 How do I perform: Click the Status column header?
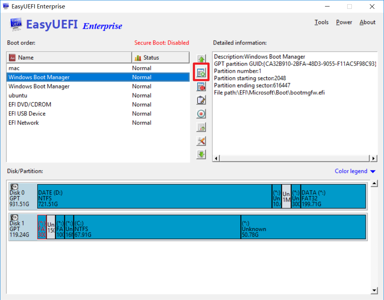pyautogui.click(x=161, y=57)
